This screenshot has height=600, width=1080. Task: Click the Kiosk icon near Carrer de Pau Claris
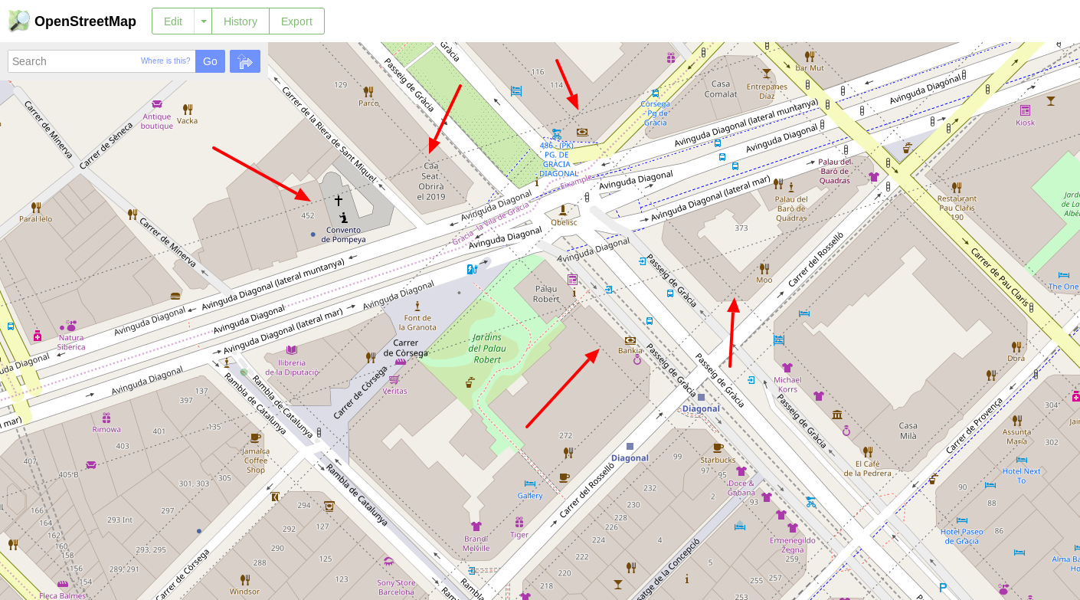click(x=1025, y=110)
